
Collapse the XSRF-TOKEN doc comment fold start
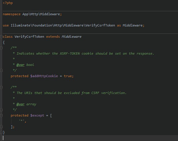click(x=1, y=48)
